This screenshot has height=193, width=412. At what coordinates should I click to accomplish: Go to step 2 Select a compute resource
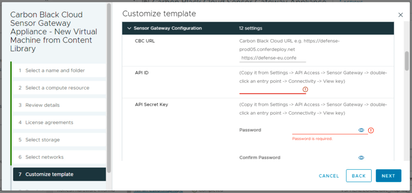tap(57, 88)
